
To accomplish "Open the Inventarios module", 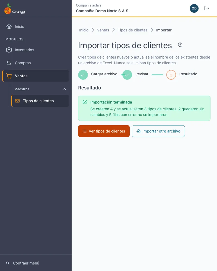I will point(36,50).
